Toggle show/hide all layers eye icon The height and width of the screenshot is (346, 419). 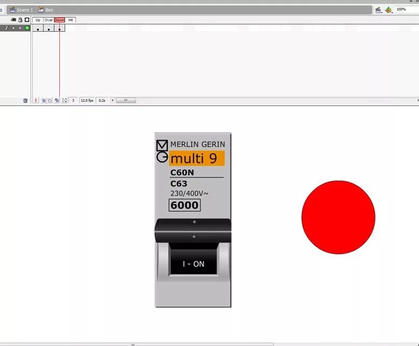[13, 20]
